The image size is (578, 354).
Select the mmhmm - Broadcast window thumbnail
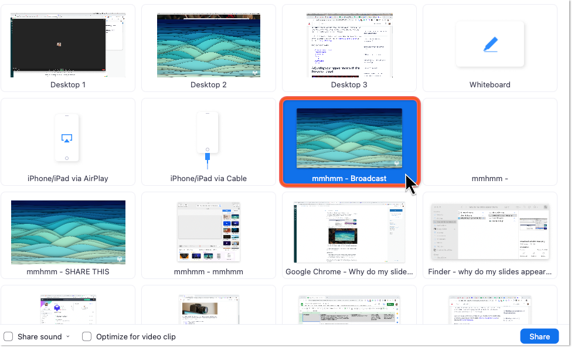(x=349, y=138)
